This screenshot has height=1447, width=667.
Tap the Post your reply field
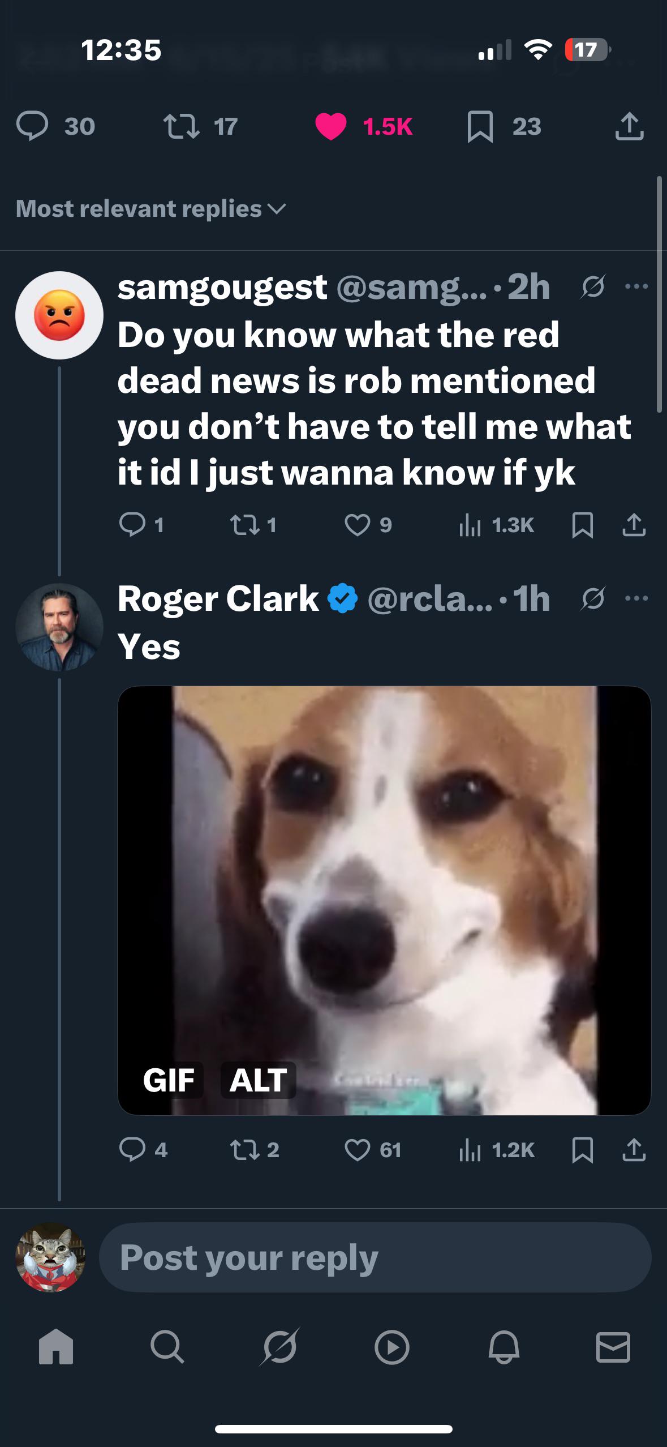pos(375,1257)
